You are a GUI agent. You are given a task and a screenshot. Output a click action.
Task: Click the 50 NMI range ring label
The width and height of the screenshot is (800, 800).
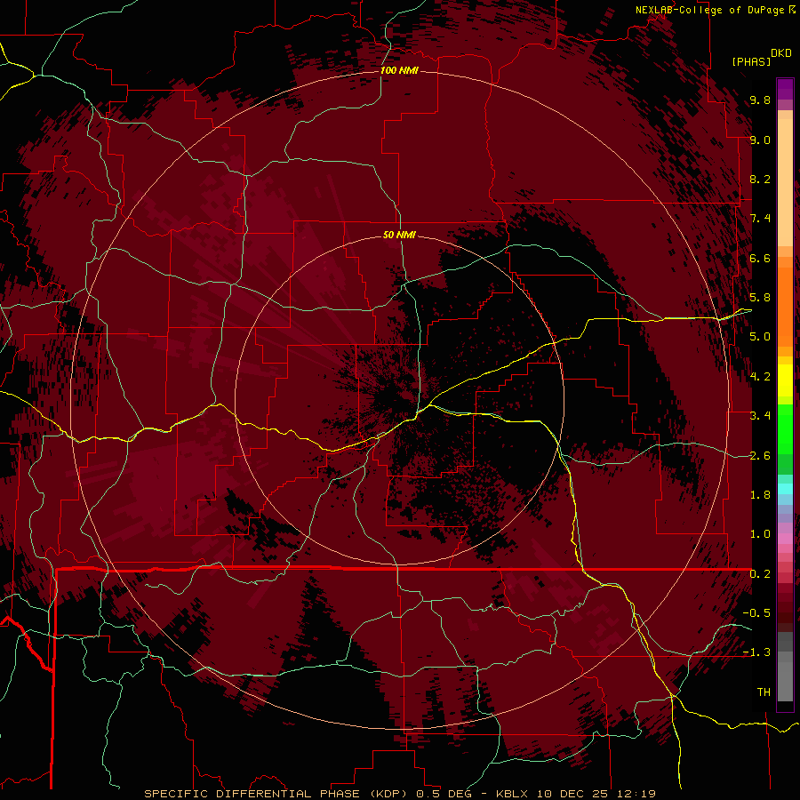(x=399, y=235)
